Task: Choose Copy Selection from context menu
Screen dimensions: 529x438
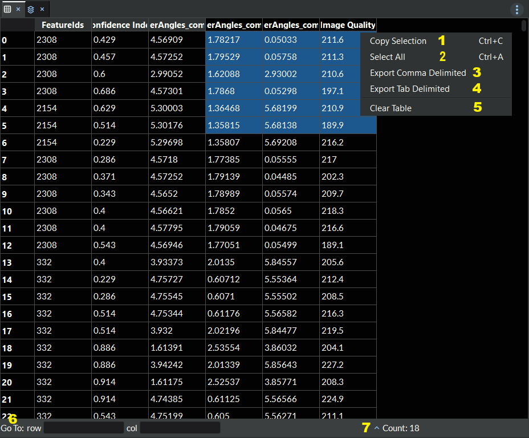Action: (x=398, y=41)
